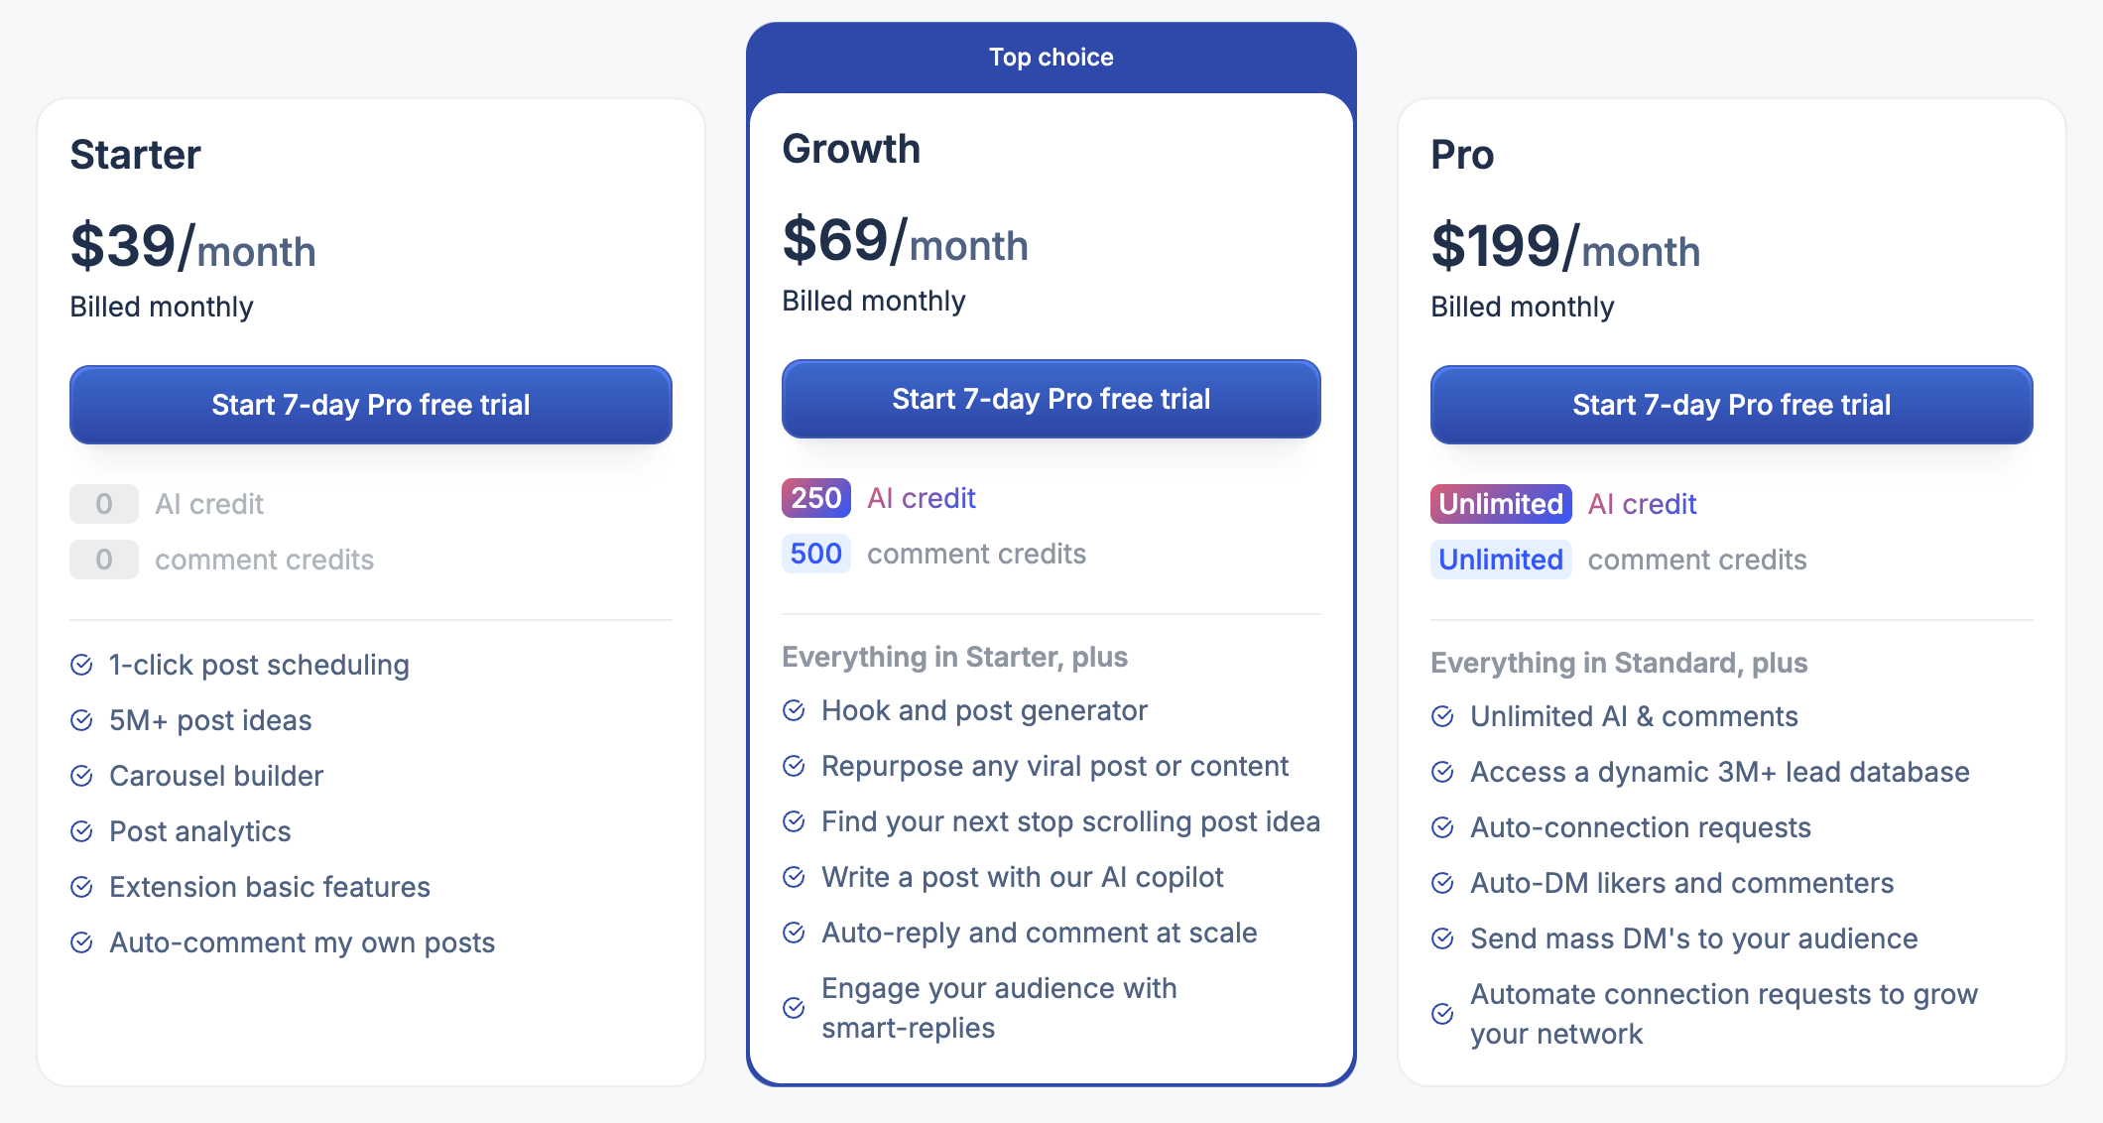2103x1123 pixels.
Task: Select the check icon next to "5M+ post ideas"
Action: 83,720
